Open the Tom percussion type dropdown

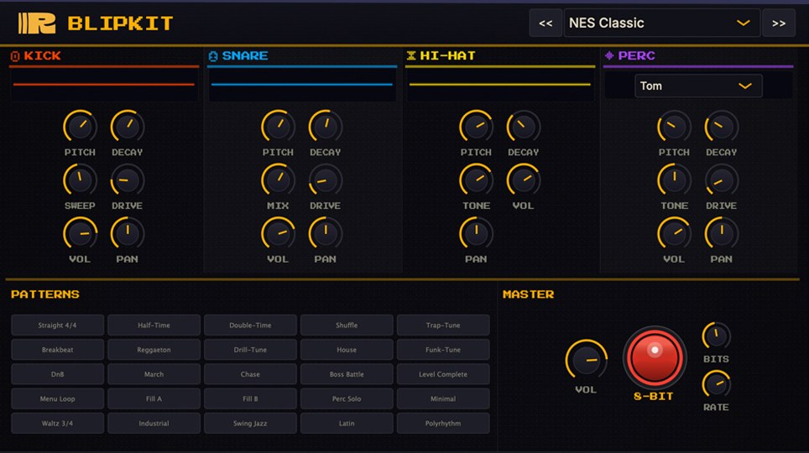tap(698, 86)
